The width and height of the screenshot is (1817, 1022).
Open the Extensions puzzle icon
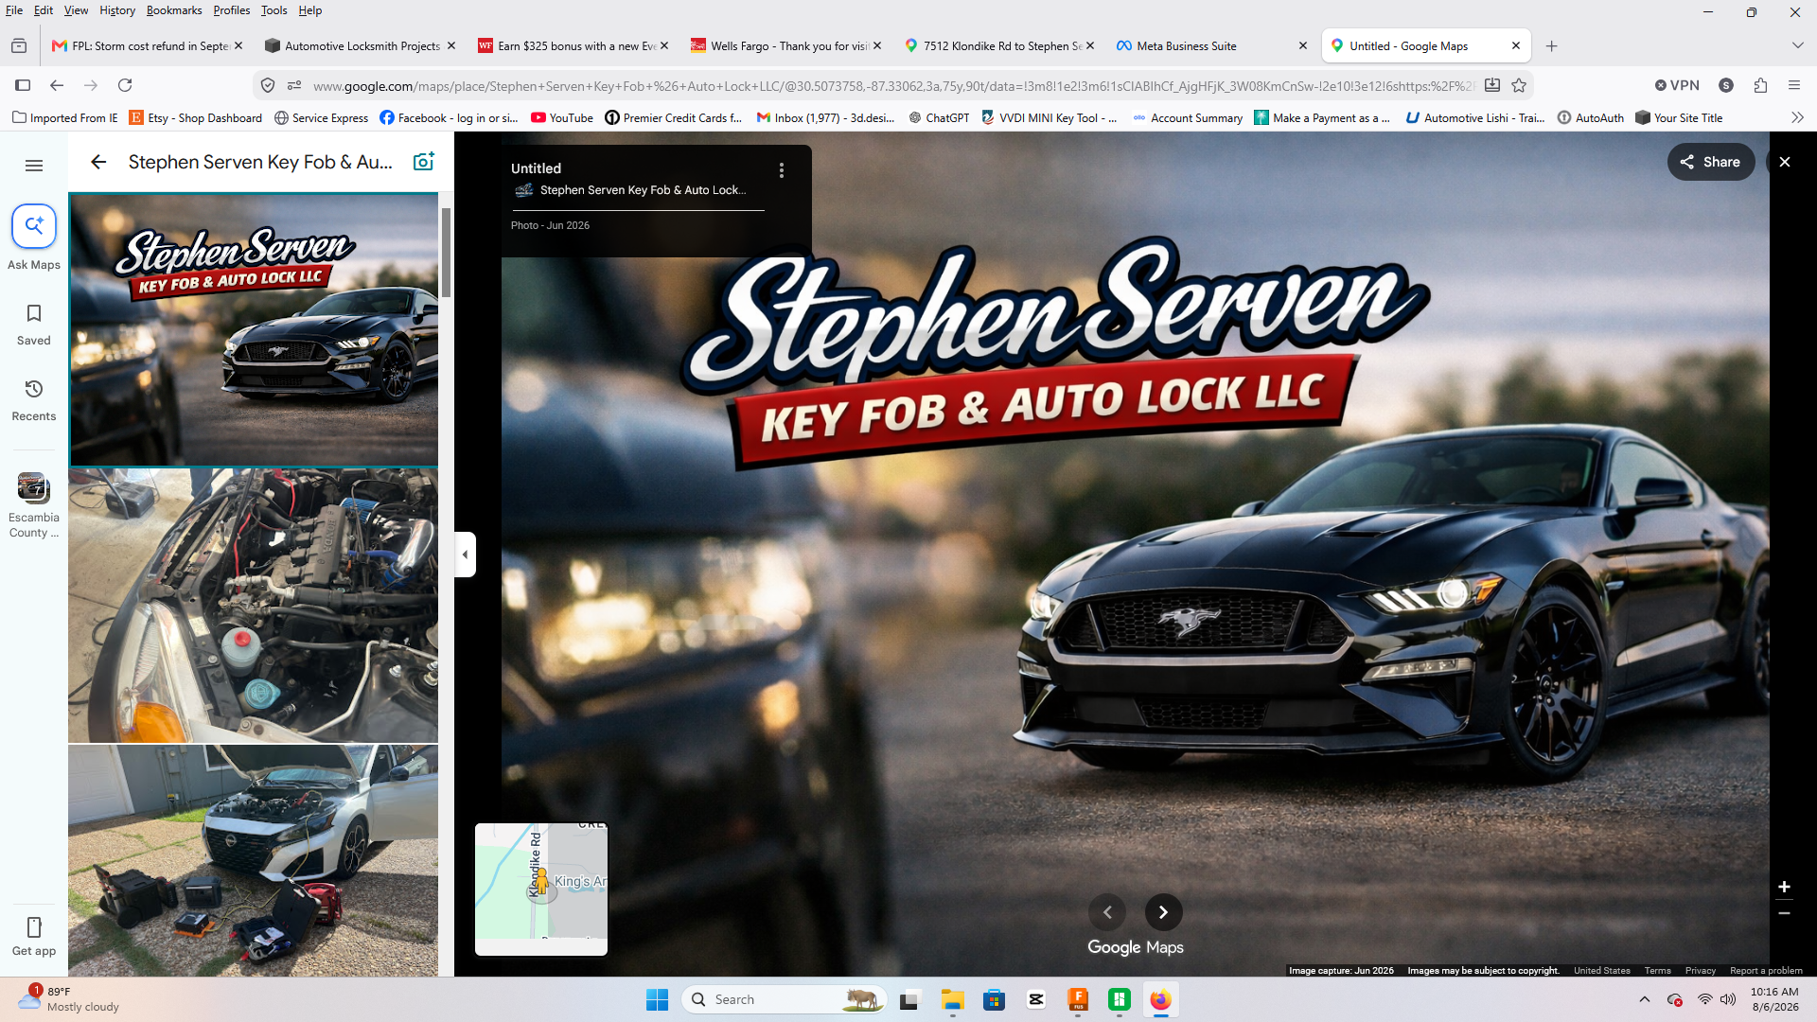click(x=1760, y=85)
